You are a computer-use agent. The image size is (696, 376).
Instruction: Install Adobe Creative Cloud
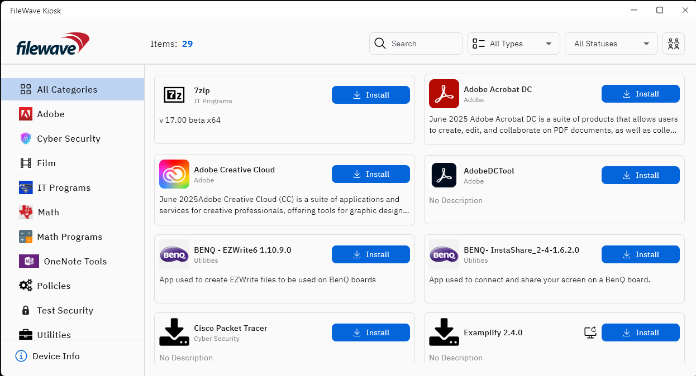[371, 174]
